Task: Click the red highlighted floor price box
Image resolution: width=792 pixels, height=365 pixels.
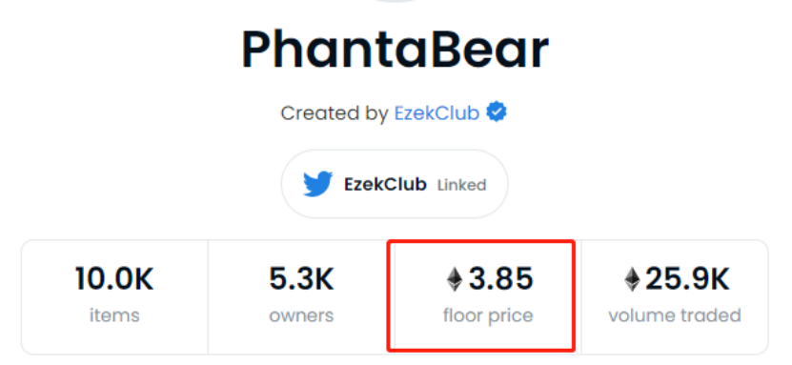Action: [x=481, y=295]
